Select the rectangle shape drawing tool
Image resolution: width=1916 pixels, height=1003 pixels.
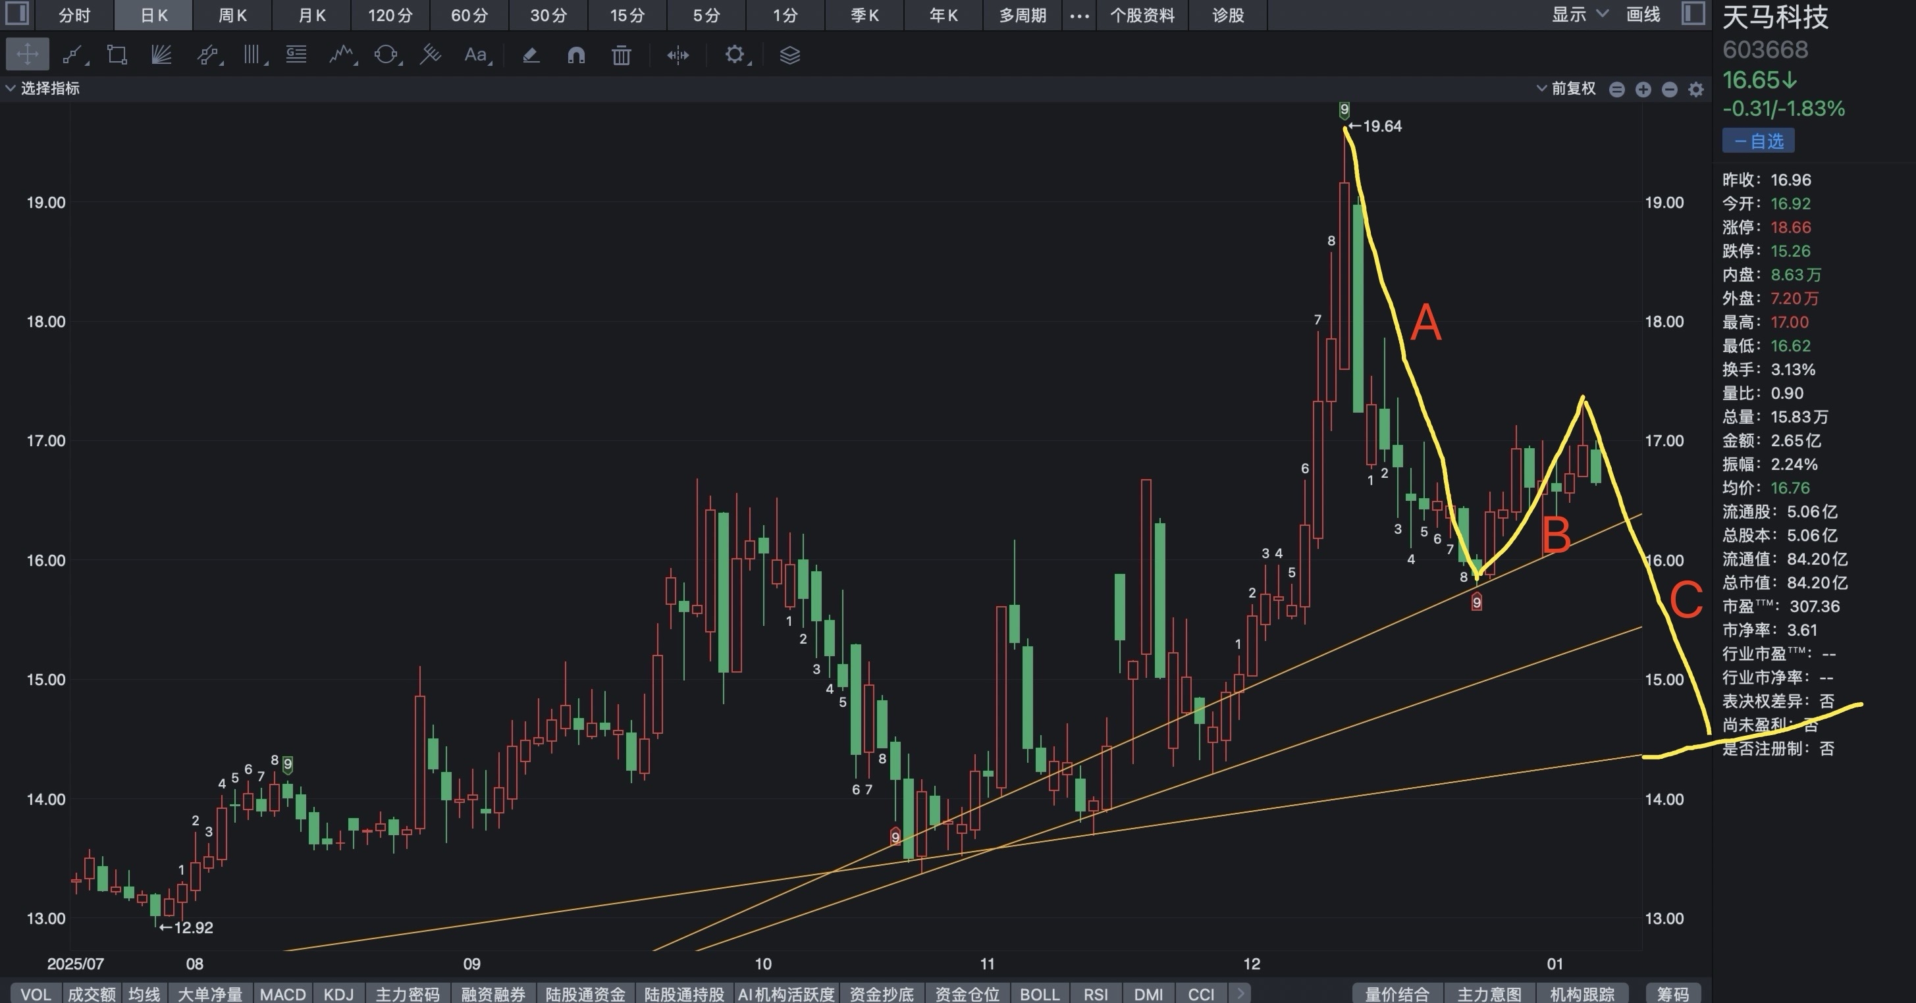[x=117, y=55]
